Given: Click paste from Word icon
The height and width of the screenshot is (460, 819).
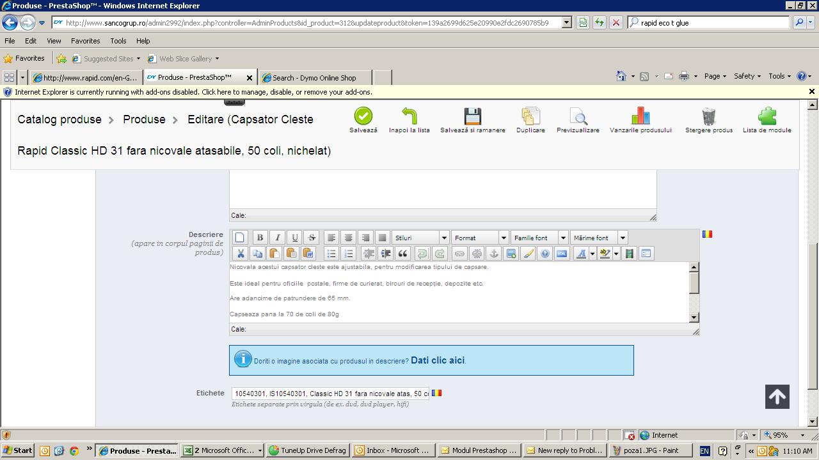Looking at the screenshot, I should [308, 254].
